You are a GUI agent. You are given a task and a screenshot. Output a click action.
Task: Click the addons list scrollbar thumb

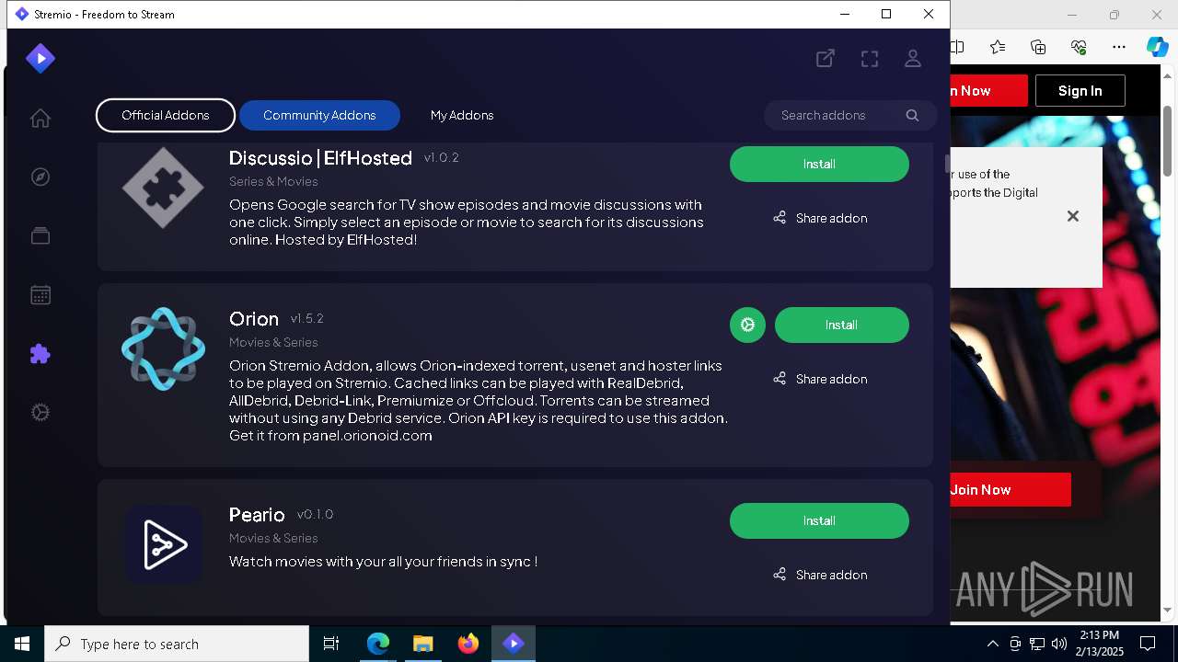[945, 164]
